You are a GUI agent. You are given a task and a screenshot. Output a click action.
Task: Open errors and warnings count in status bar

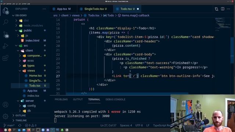[x=31, y=125]
